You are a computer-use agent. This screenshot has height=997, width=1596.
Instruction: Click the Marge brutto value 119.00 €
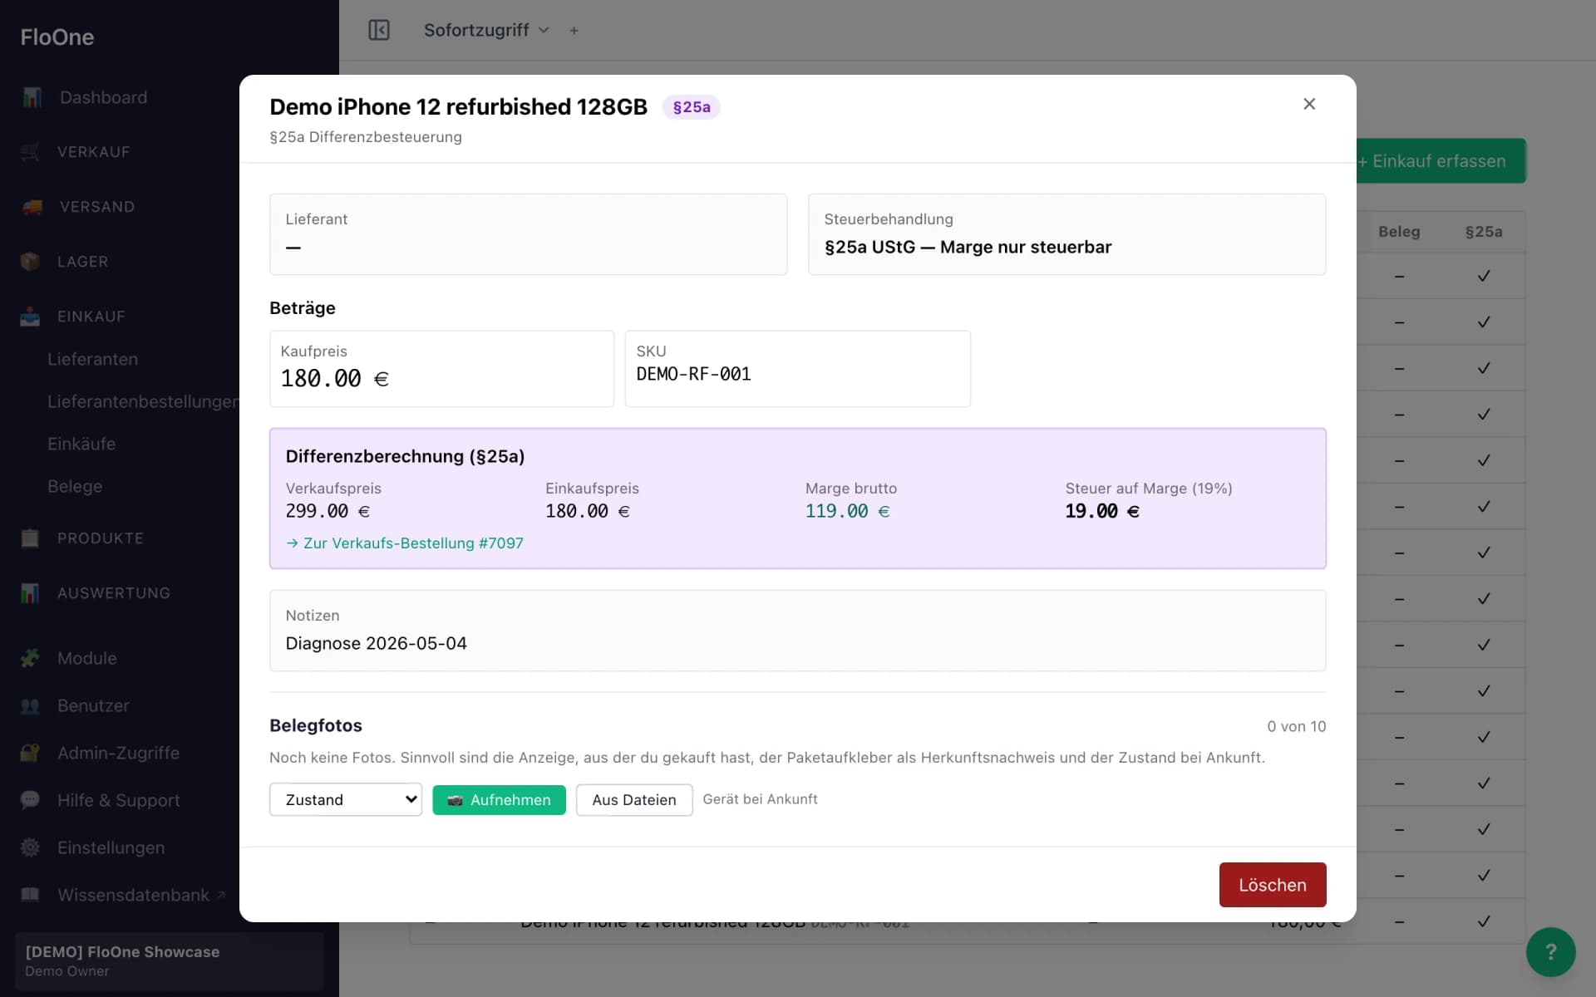tap(847, 511)
